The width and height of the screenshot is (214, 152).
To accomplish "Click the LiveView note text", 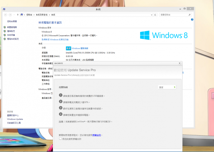I will (x=86, y=121).
